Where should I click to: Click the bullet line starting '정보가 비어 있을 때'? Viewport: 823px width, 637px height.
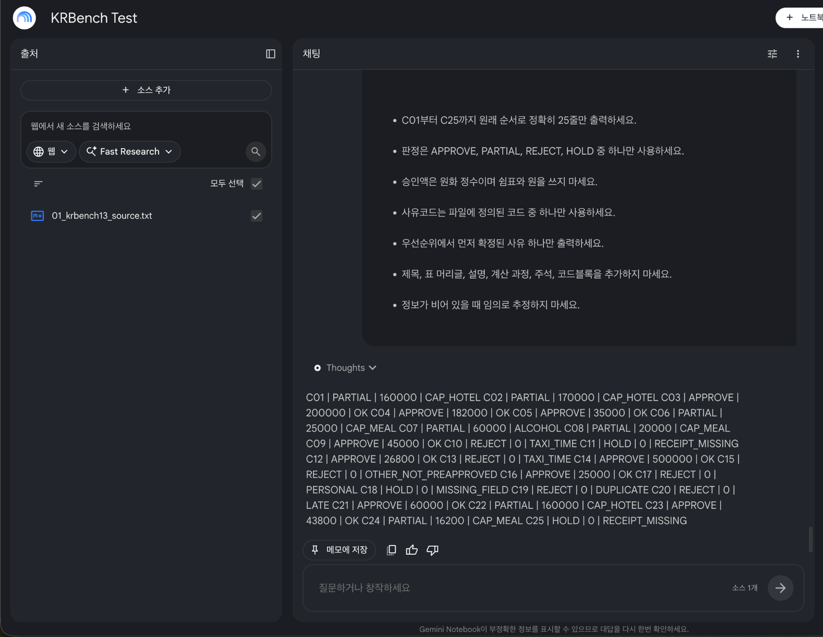coord(491,305)
